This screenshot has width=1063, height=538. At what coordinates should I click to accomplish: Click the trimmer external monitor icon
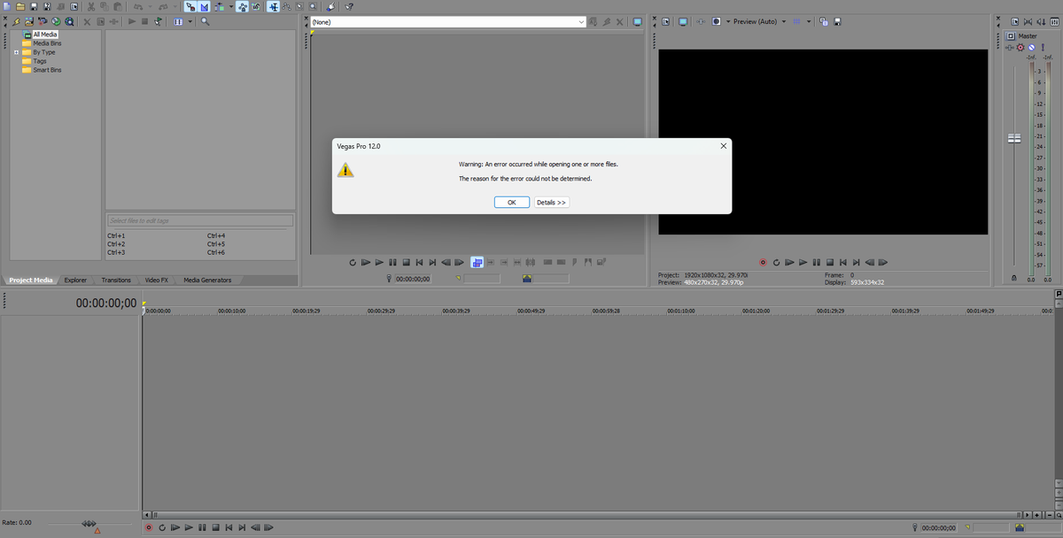[637, 21]
